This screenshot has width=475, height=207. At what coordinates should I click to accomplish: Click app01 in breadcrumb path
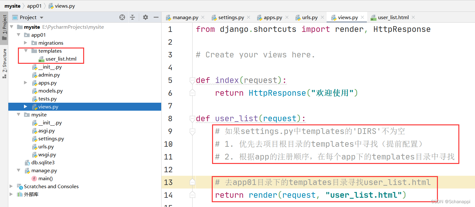click(34, 6)
